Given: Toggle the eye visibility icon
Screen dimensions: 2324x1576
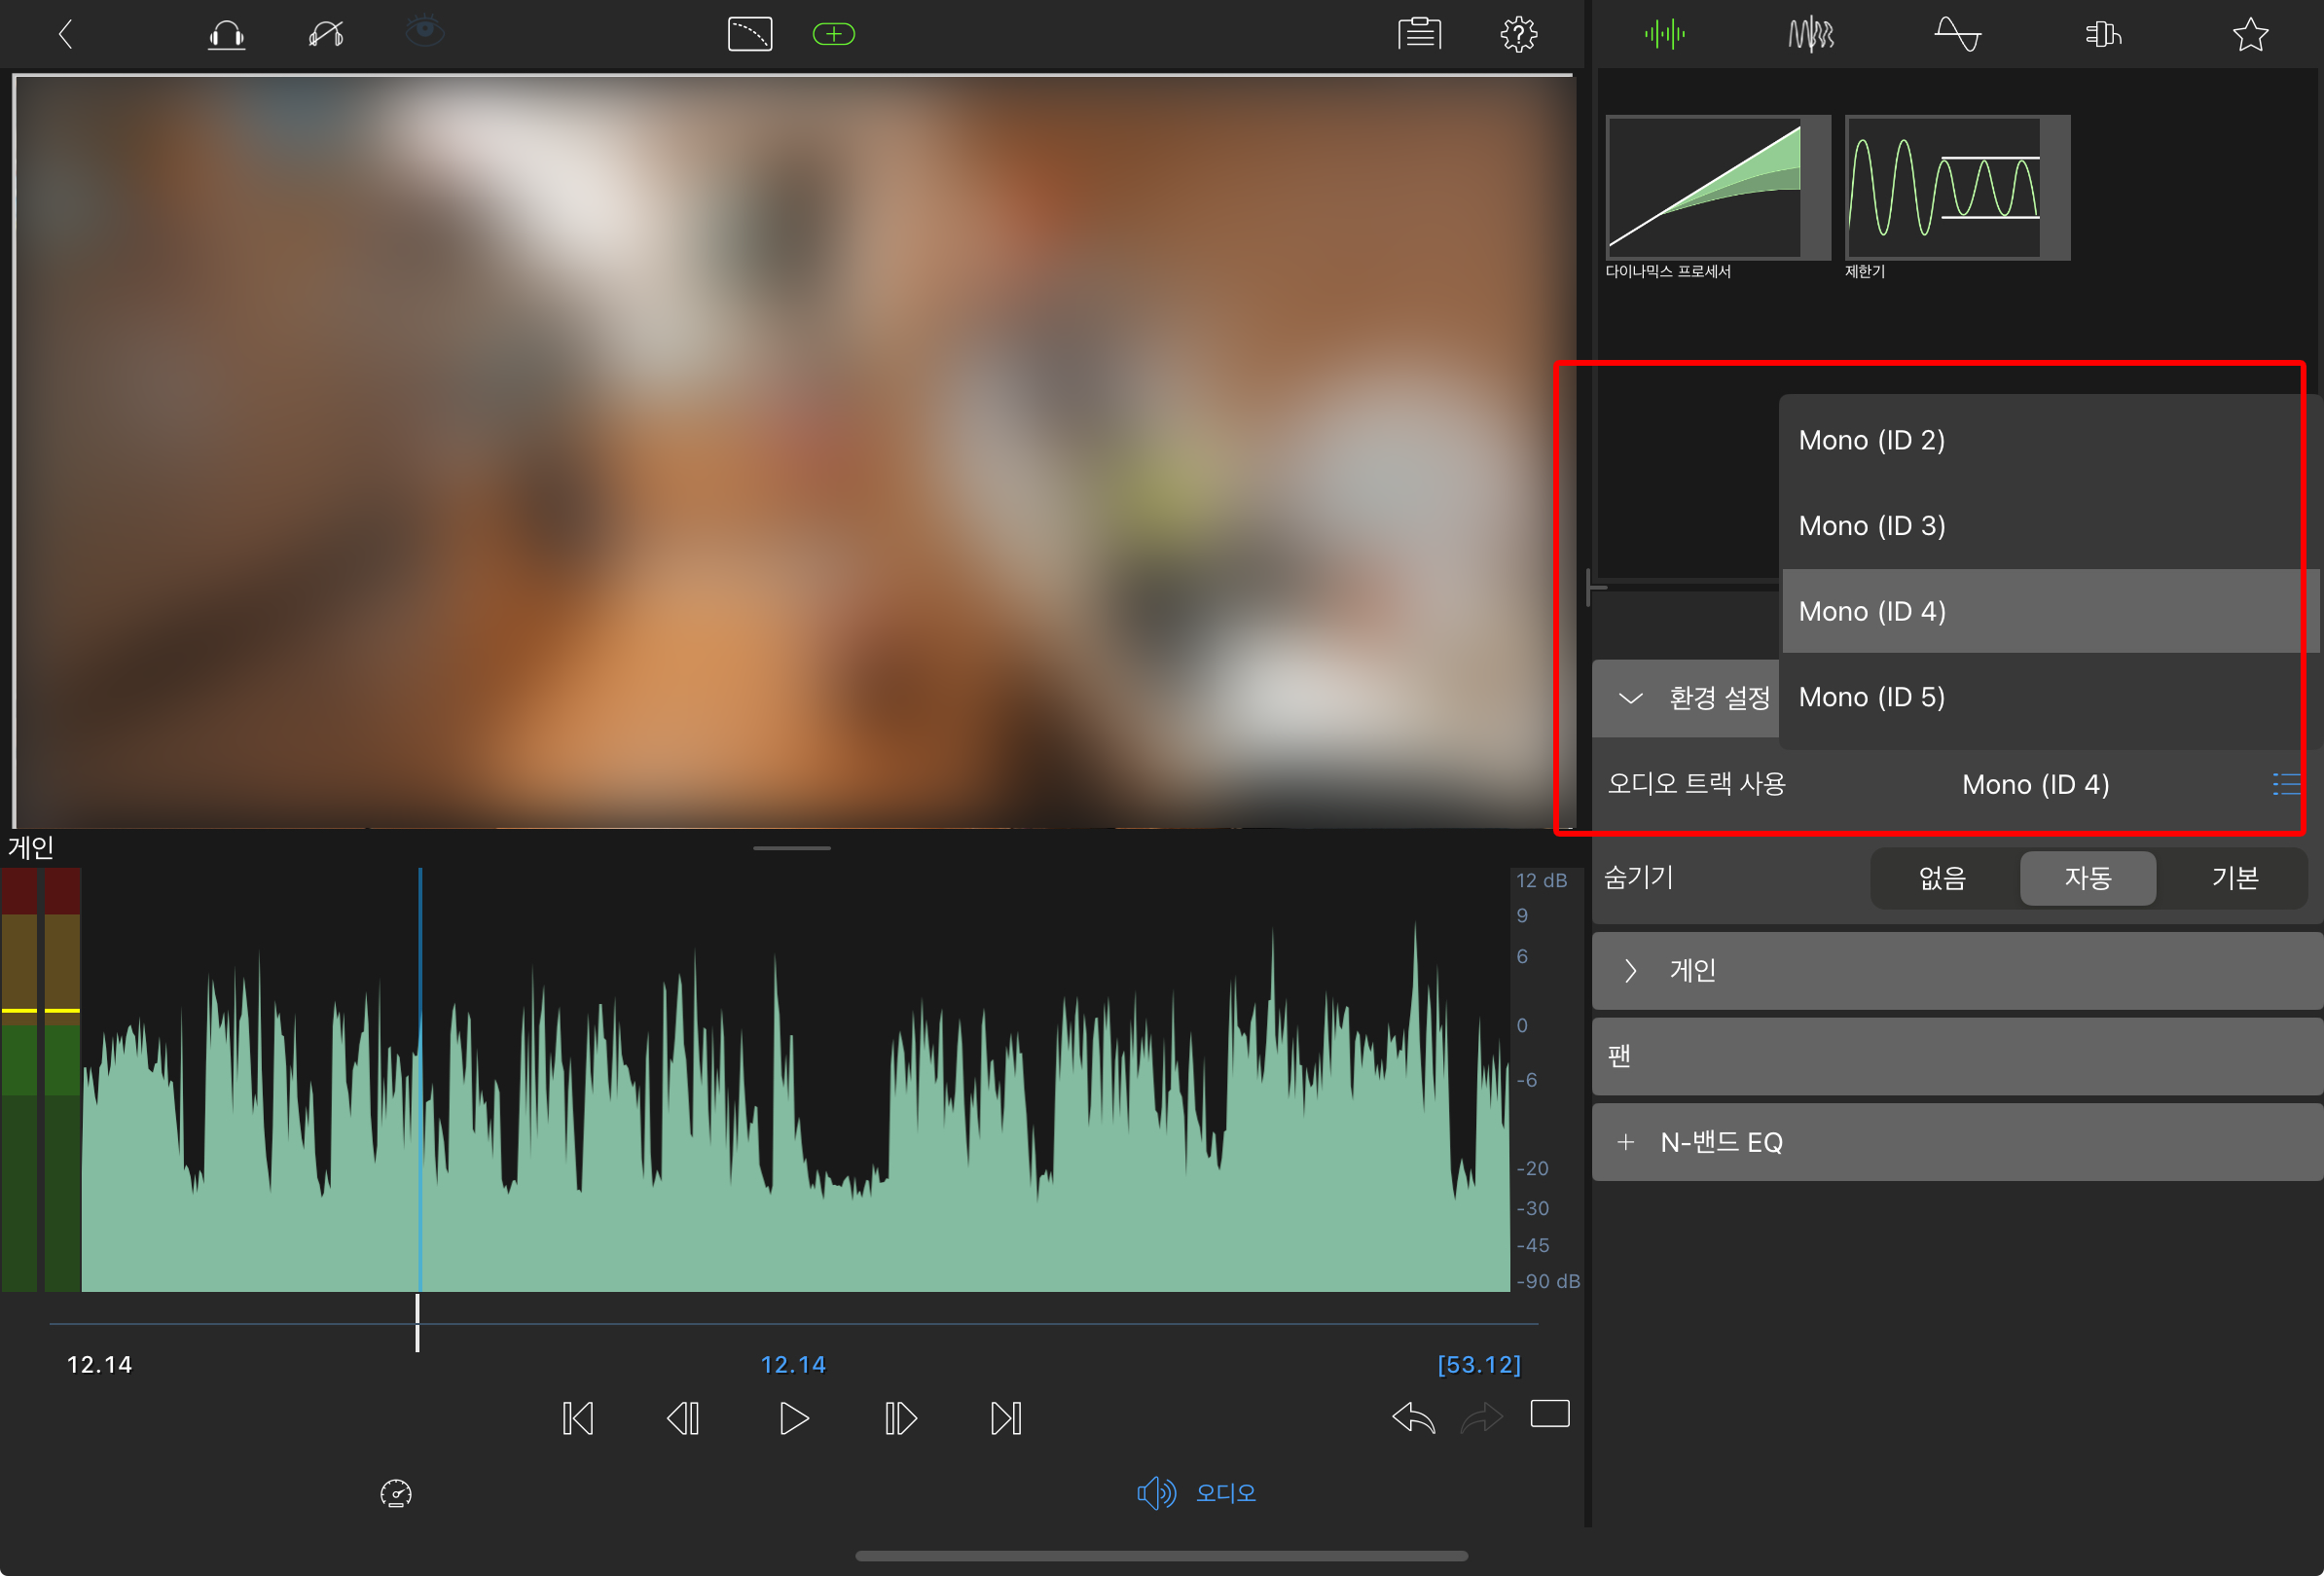Looking at the screenshot, I should (425, 31).
